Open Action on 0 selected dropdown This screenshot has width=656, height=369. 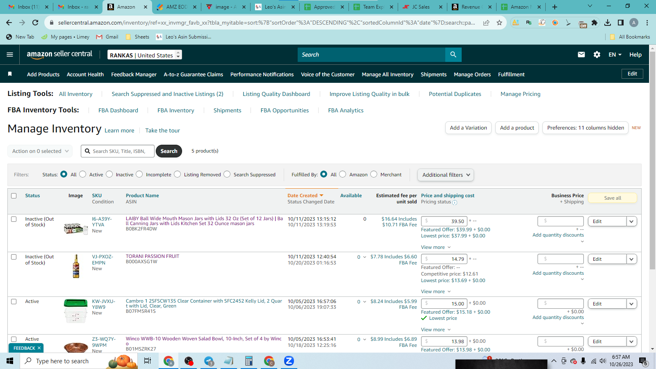point(40,151)
